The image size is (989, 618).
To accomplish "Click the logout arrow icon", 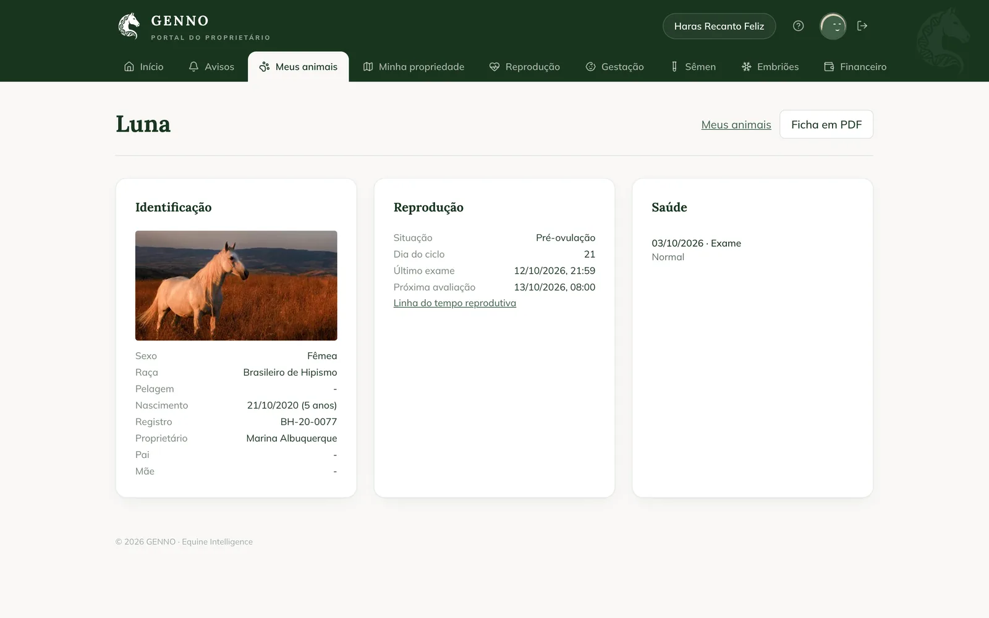I will [862, 26].
